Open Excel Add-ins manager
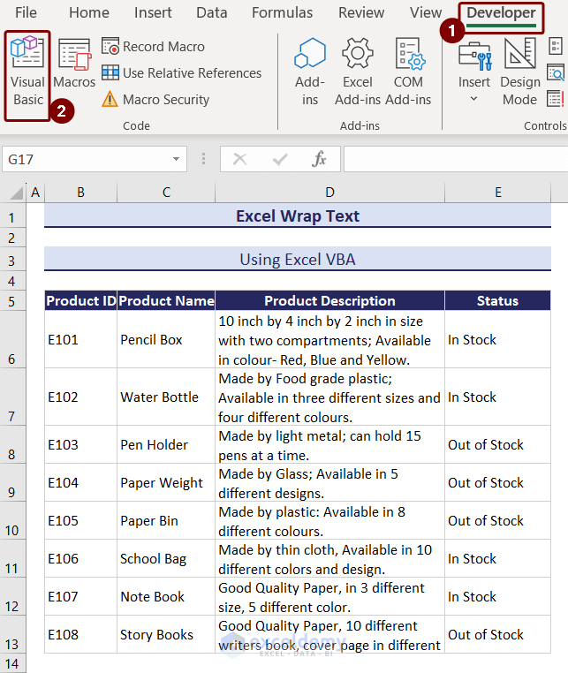Image resolution: width=568 pixels, height=673 pixels. [358, 72]
